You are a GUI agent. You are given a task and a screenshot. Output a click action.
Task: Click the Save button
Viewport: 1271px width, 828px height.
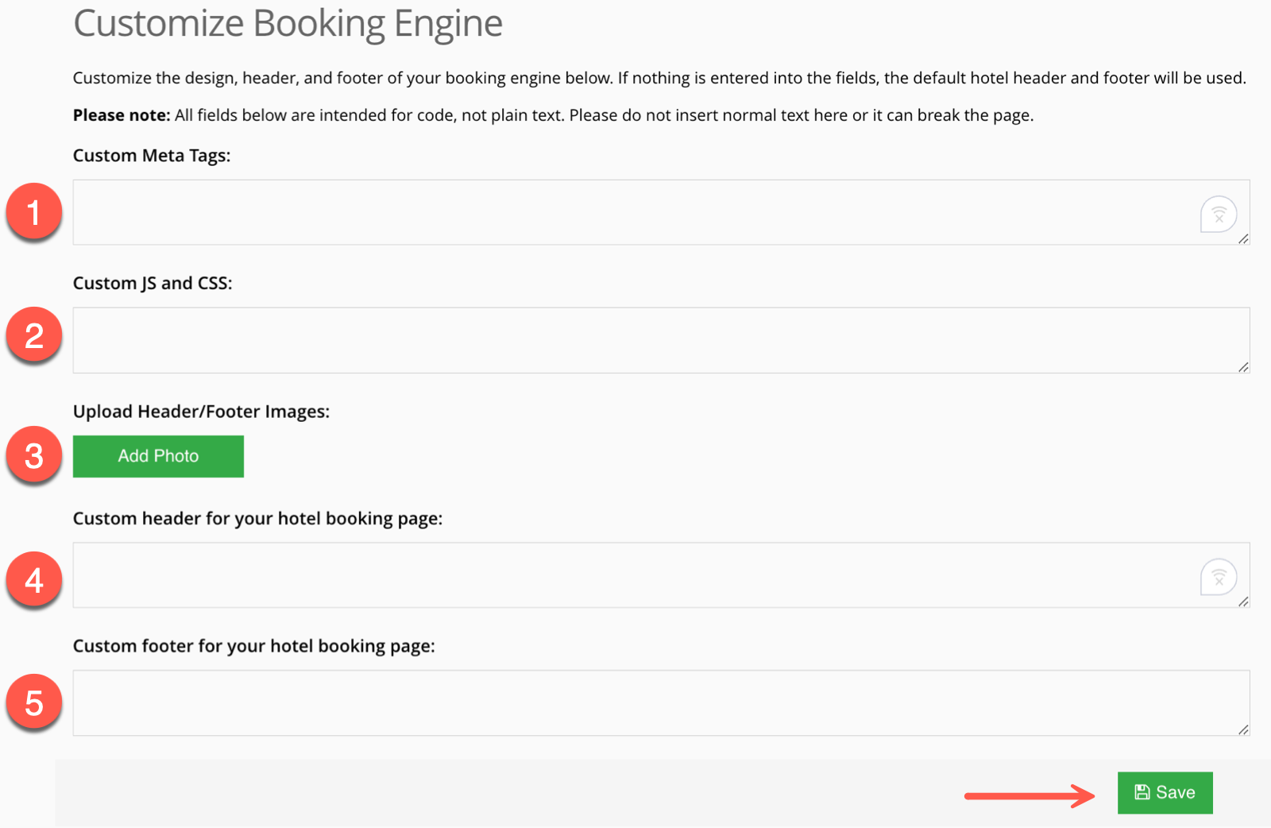1165,791
